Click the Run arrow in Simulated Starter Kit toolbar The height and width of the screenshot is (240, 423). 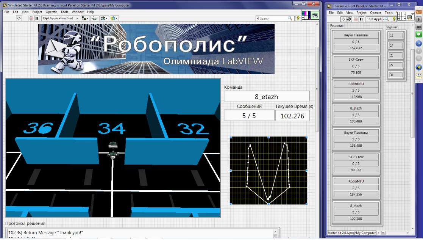point(19,18)
